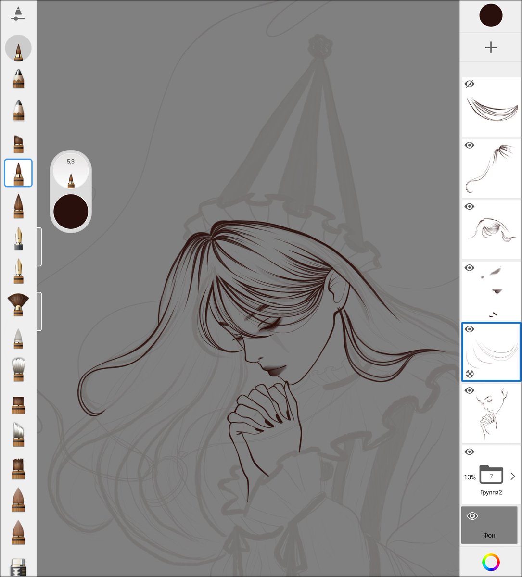Toggle visibility of Фон background layer
Screen dimensions: 522x577
tap(472, 516)
